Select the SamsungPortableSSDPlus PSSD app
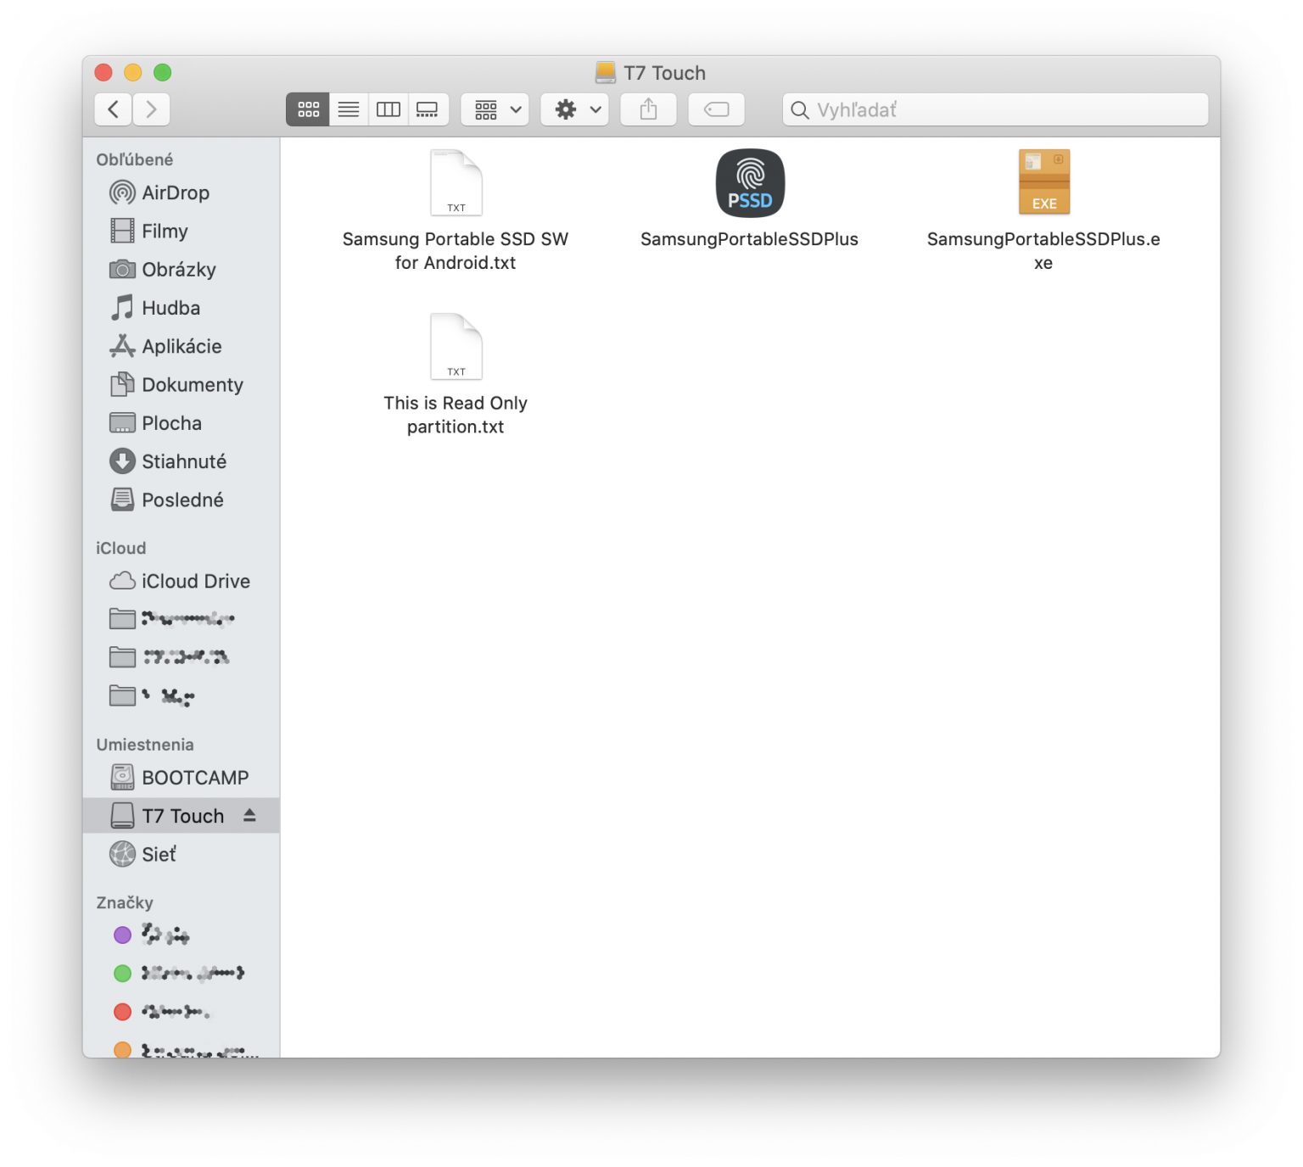Image resolution: width=1303 pixels, height=1167 pixels. [750, 199]
